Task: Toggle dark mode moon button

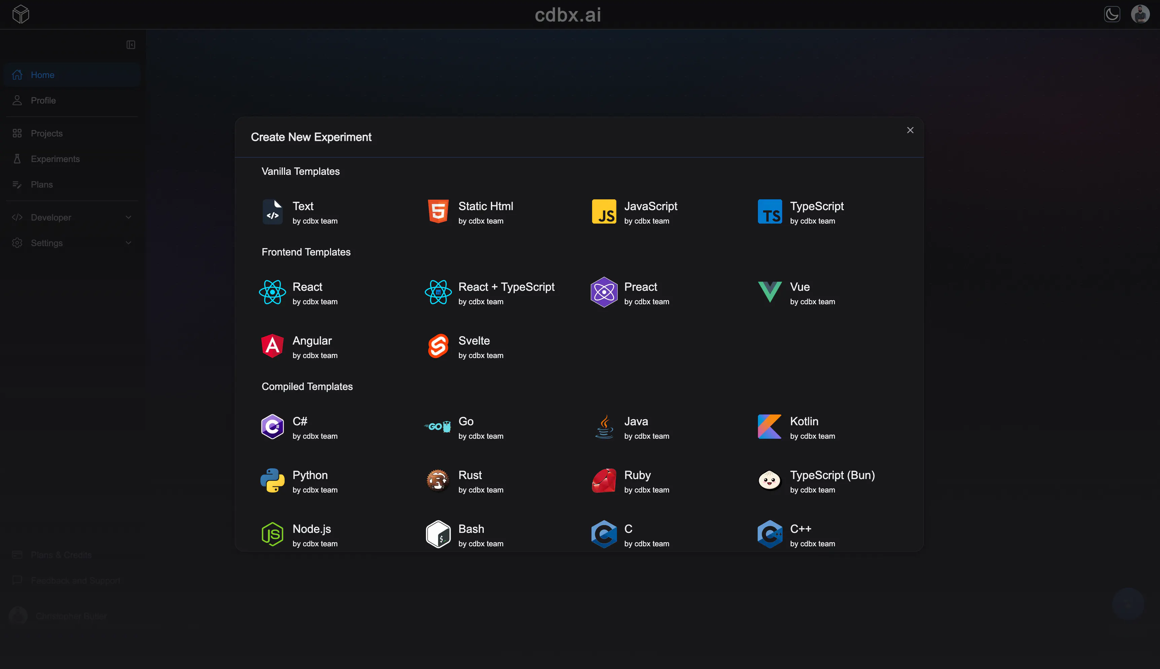Action: 1112,14
